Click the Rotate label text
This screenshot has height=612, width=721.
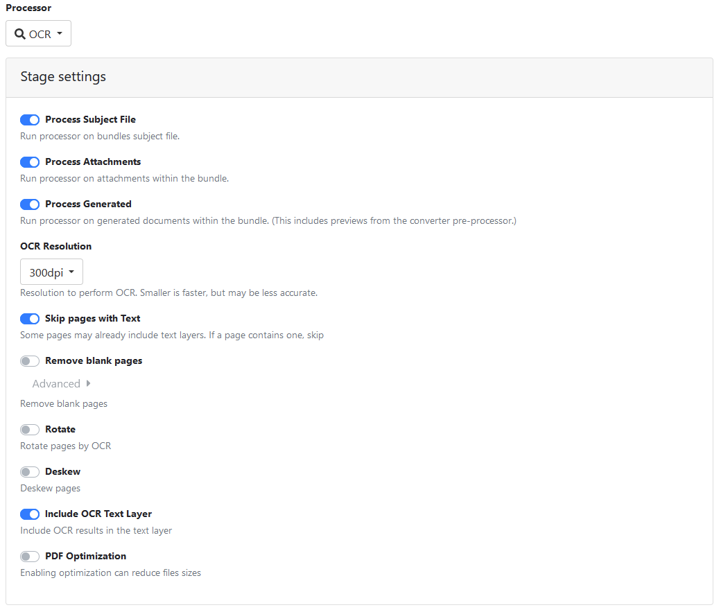60,430
